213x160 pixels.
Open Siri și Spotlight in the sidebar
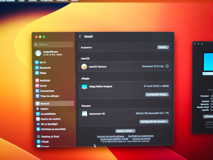(x=47, y=124)
